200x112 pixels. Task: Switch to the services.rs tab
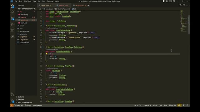click(81, 5)
